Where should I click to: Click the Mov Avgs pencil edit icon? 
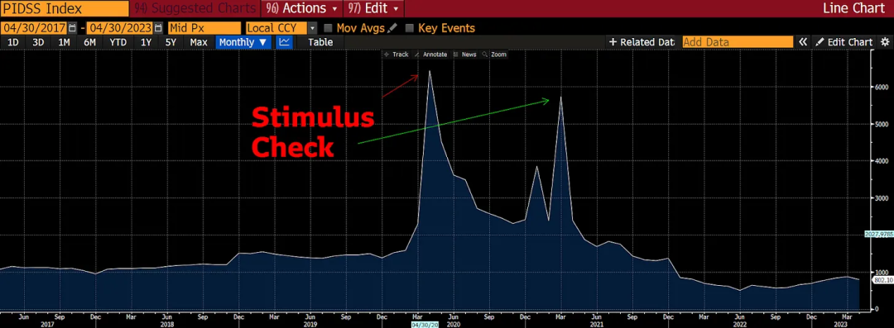392,28
